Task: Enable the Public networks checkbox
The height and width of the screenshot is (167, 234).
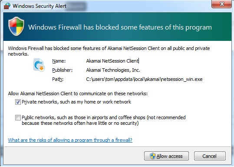Action: (18, 117)
